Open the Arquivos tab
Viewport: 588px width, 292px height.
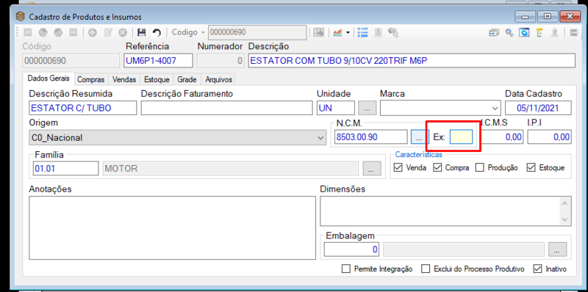click(x=218, y=79)
